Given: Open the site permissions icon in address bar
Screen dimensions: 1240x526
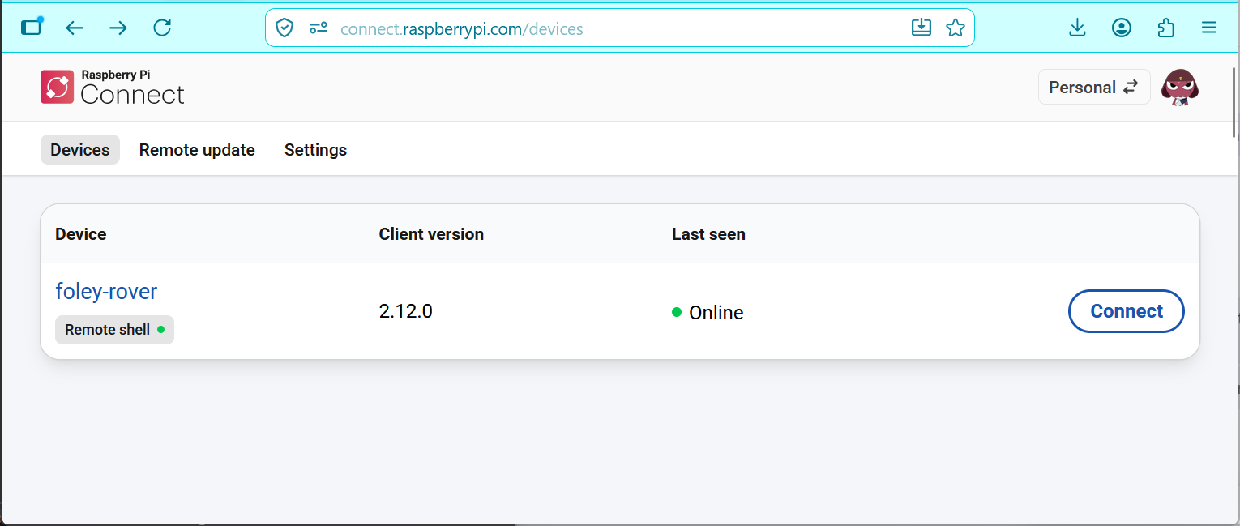Looking at the screenshot, I should [x=319, y=28].
